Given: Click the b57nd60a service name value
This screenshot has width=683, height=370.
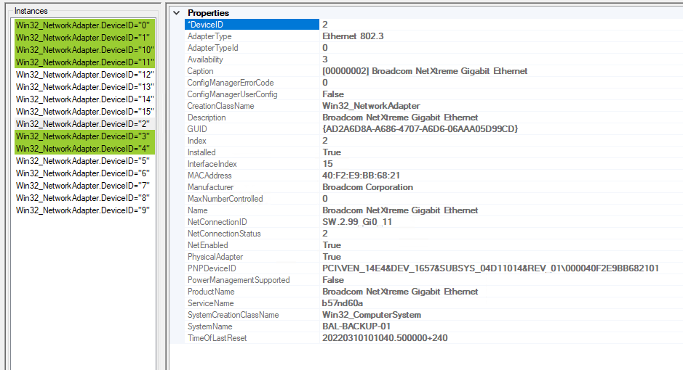Looking at the screenshot, I should tap(343, 303).
